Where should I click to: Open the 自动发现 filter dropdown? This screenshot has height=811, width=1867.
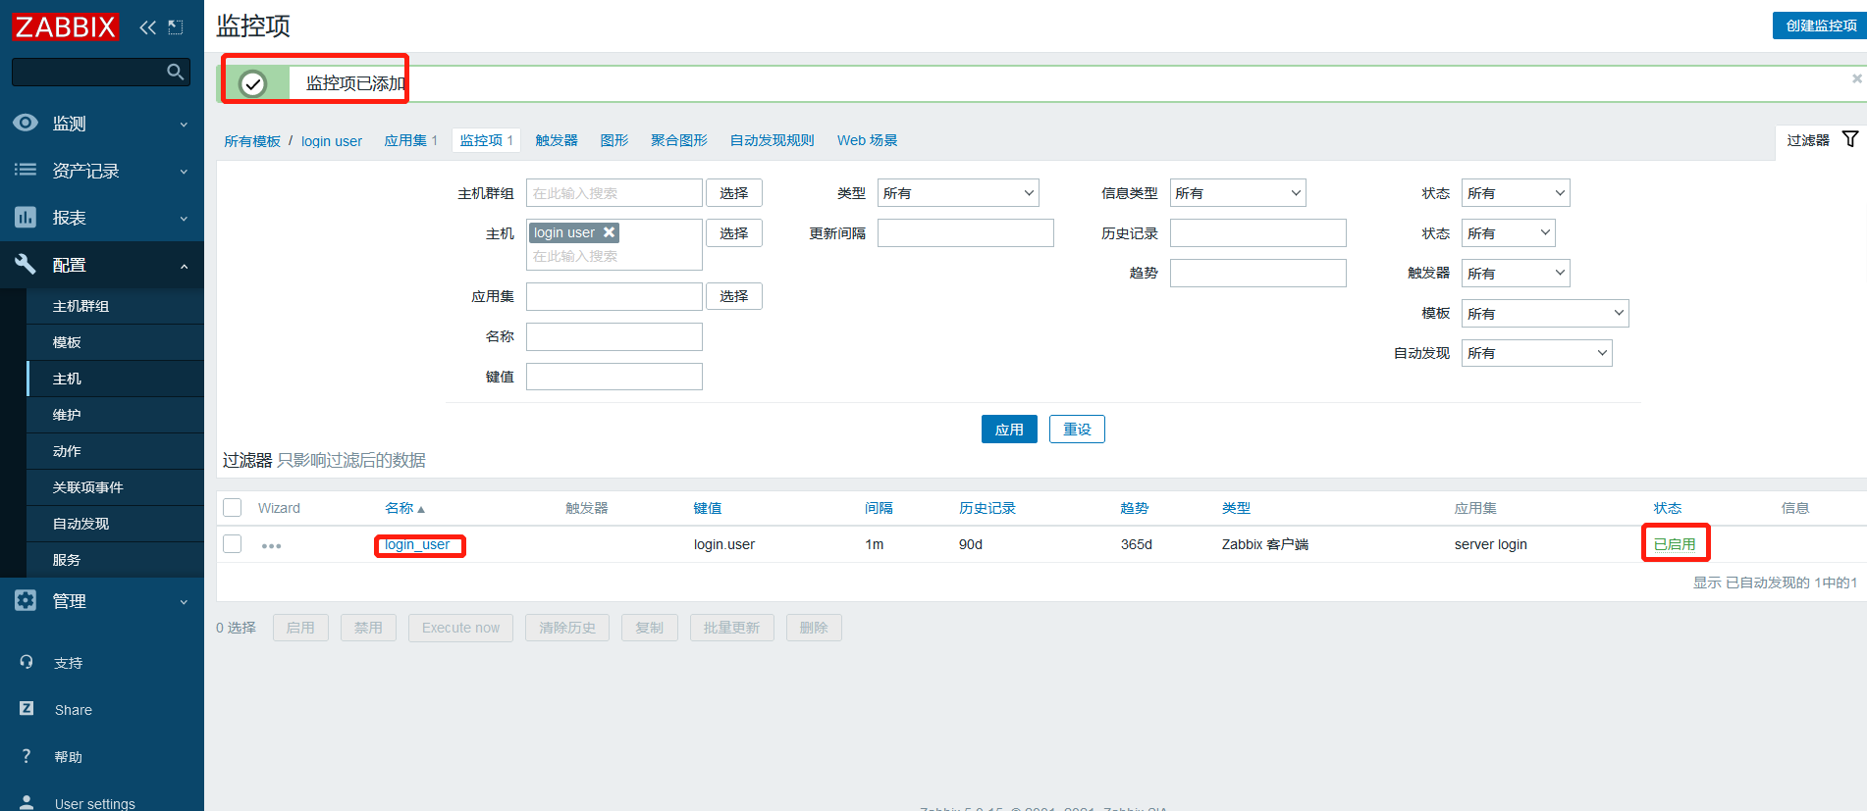click(1537, 353)
